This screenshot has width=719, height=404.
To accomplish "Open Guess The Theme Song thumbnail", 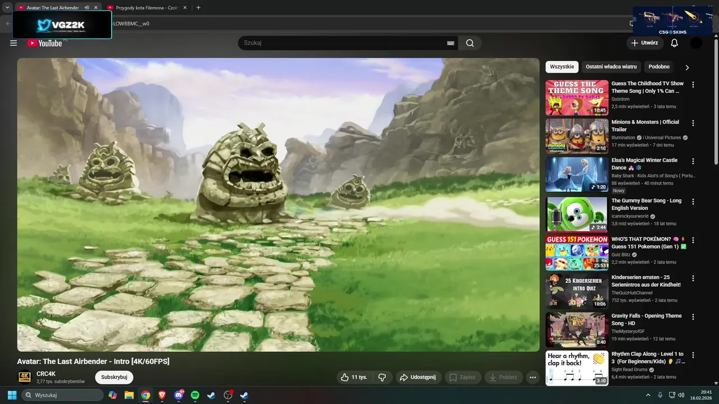I will coord(577,98).
